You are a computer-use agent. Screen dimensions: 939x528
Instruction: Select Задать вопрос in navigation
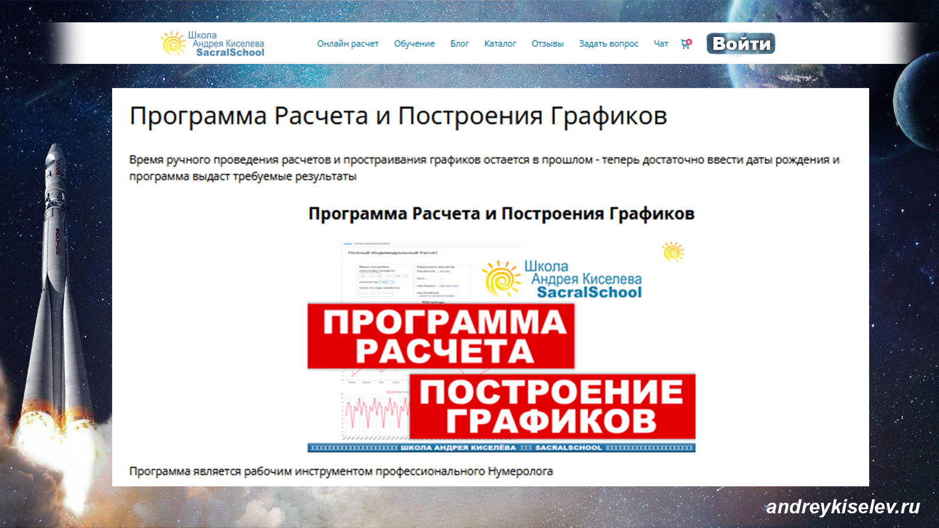point(609,43)
